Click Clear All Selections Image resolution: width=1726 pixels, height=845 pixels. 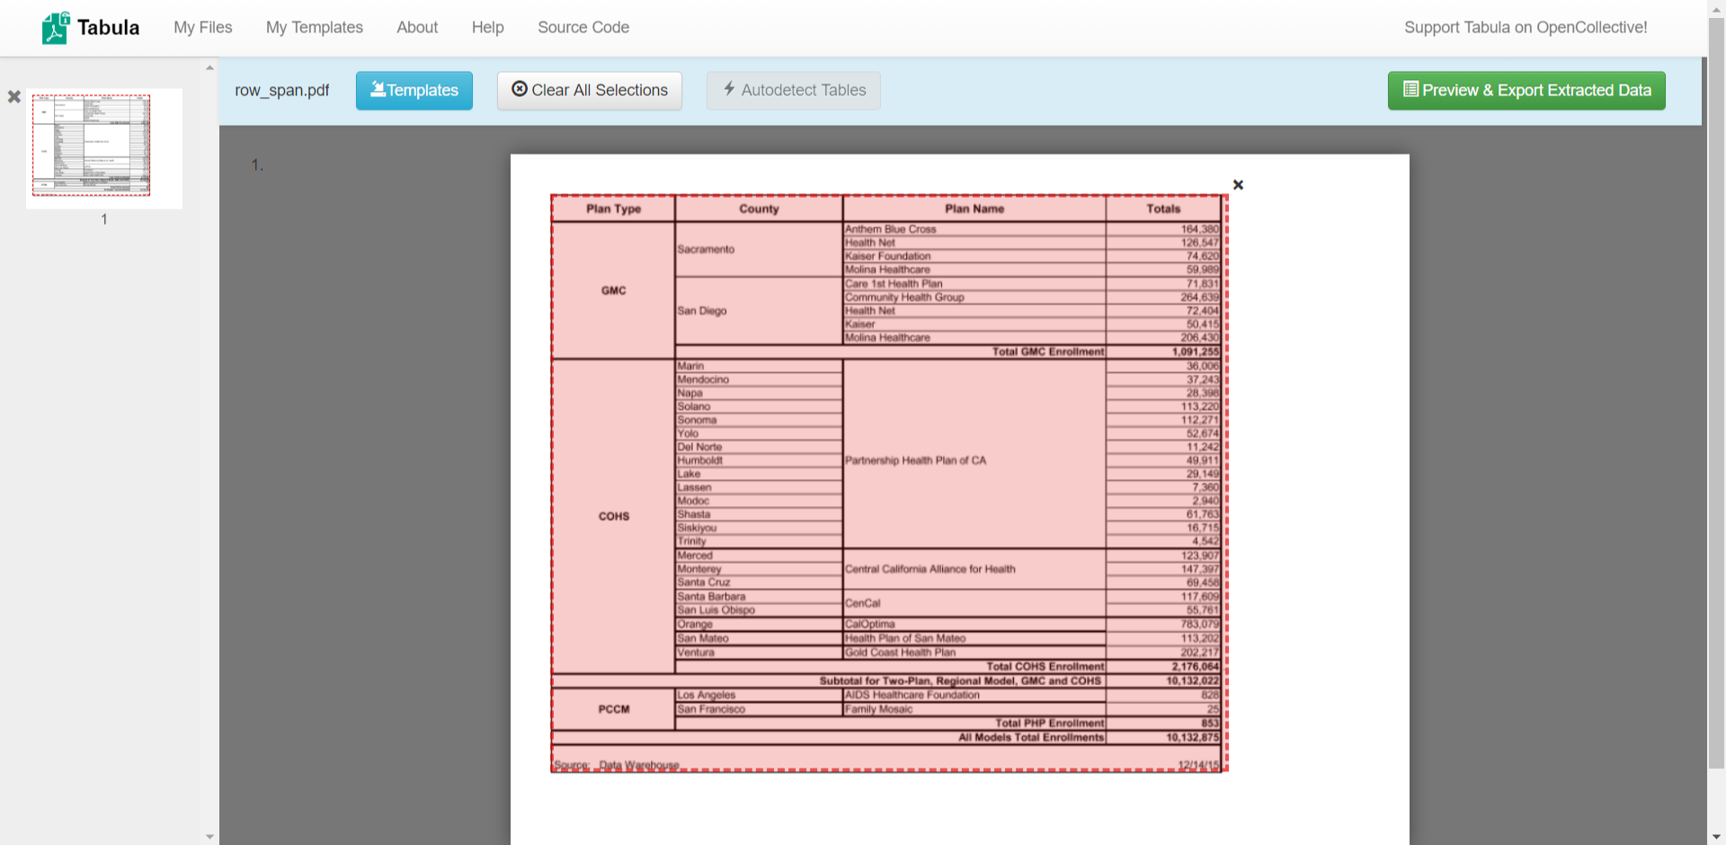click(590, 91)
